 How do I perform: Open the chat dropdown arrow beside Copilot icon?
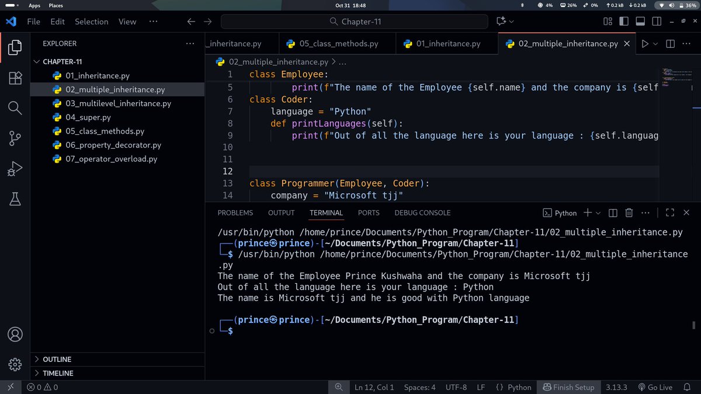tap(512, 22)
